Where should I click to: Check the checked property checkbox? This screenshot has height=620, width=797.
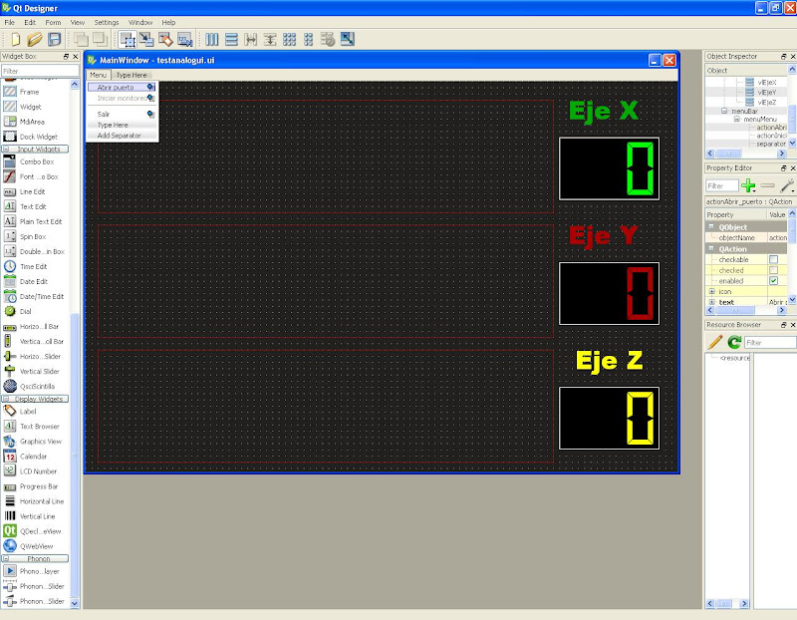pos(773,270)
